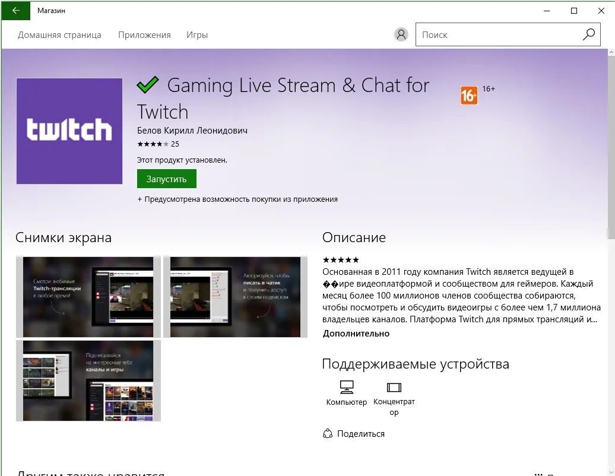Screen dimensions: 615x476
Task: Click the green installed checkmark icon
Action: pyautogui.click(x=147, y=85)
